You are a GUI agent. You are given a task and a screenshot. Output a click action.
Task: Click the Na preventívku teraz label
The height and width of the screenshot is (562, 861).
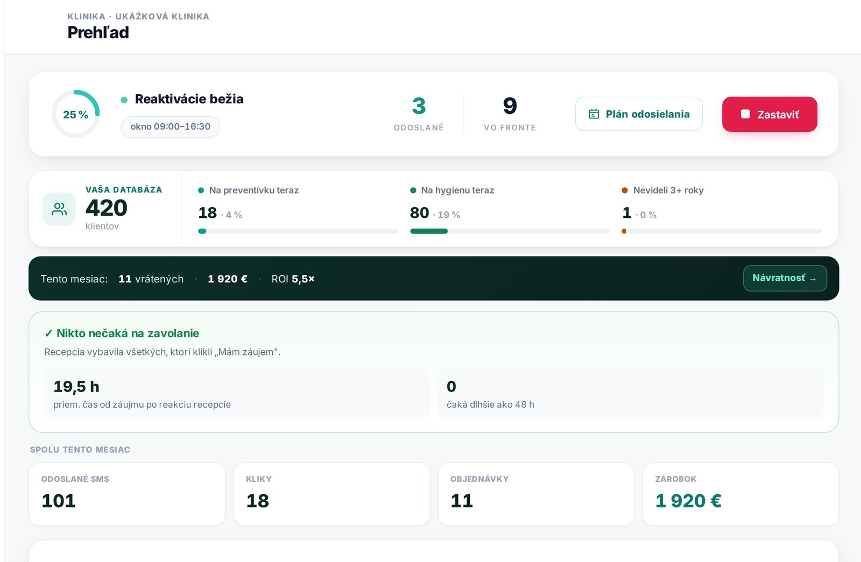click(x=254, y=190)
